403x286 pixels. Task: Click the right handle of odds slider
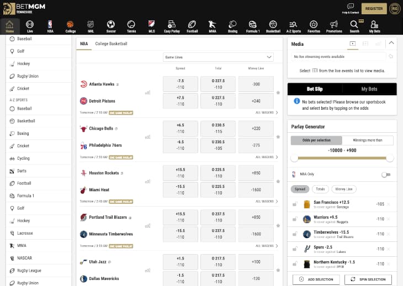coord(390,158)
